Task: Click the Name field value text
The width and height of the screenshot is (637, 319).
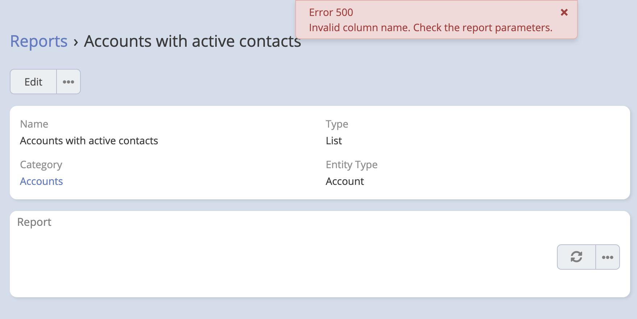Action: (x=89, y=141)
